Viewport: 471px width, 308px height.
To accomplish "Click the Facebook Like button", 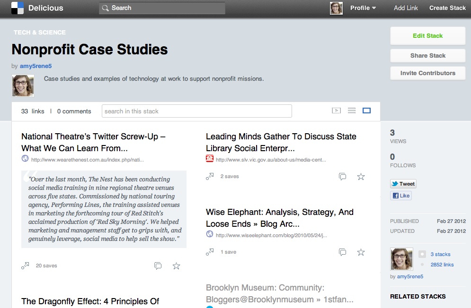I will [401, 196].
